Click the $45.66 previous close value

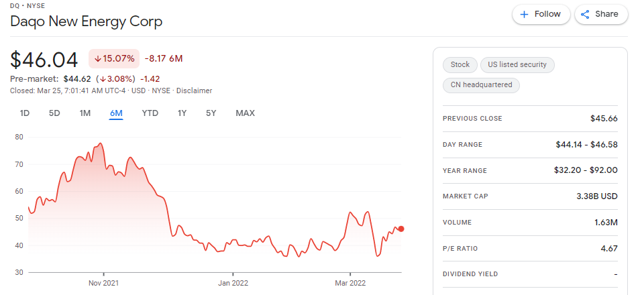[x=604, y=118]
